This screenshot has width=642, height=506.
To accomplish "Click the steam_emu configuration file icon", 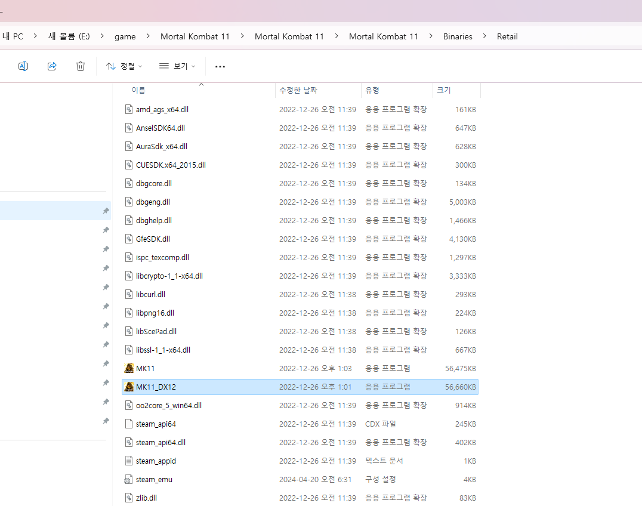I will [x=129, y=479].
